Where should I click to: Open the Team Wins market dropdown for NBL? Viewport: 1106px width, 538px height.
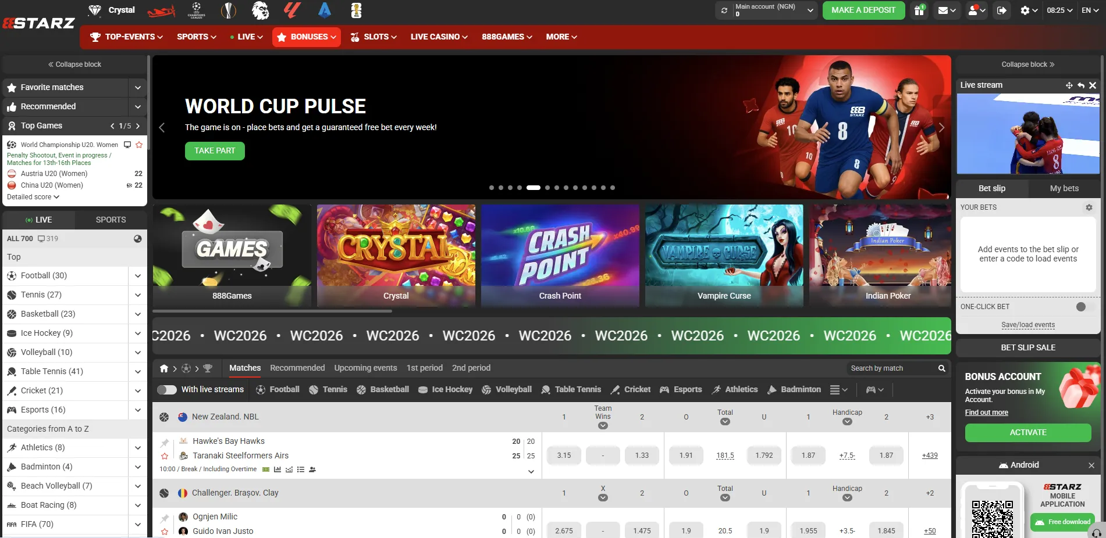click(603, 426)
